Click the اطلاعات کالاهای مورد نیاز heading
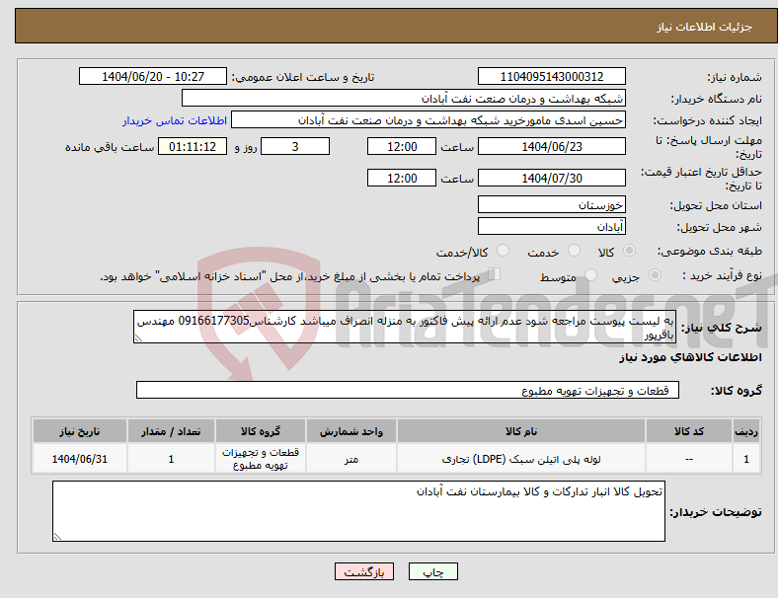This screenshot has height=598, width=778. (690, 357)
